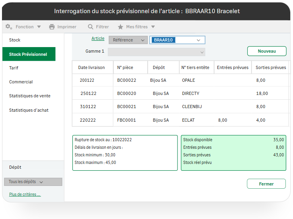The height and width of the screenshot is (219, 293).
Task: Click the Imprimer printer icon
Action: [52, 27]
